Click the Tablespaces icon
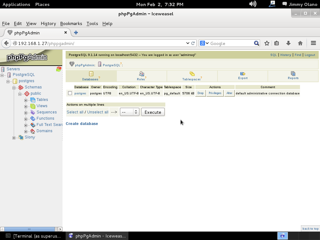320x240 pixels. pos(192,74)
